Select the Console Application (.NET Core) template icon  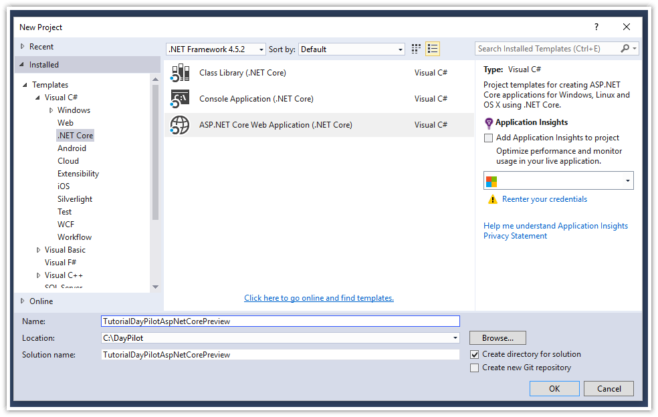point(180,99)
